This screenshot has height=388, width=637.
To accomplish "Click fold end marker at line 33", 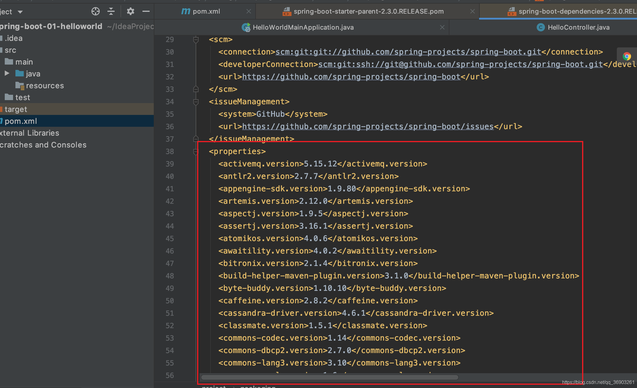I will click(196, 89).
